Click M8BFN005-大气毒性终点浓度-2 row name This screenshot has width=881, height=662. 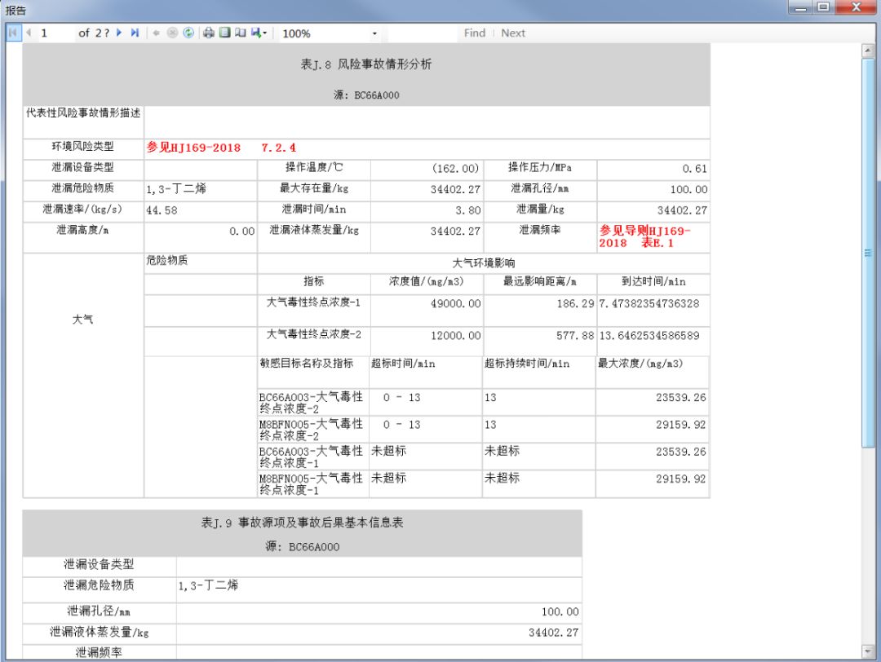point(312,430)
